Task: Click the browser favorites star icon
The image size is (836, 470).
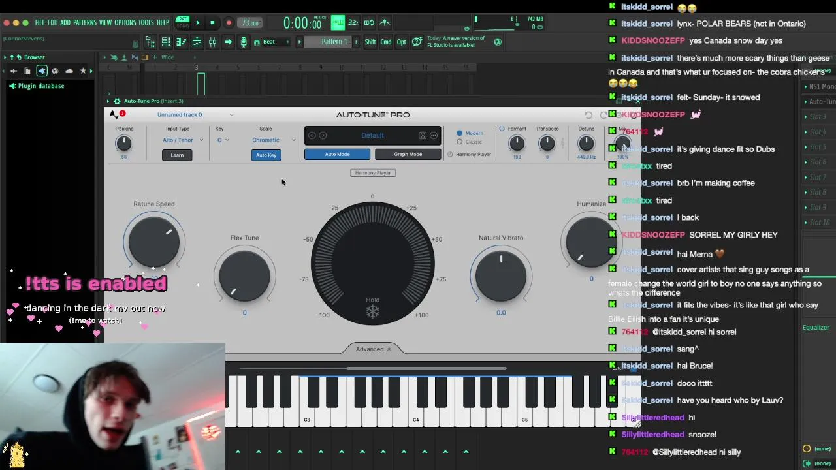Action: (83, 70)
